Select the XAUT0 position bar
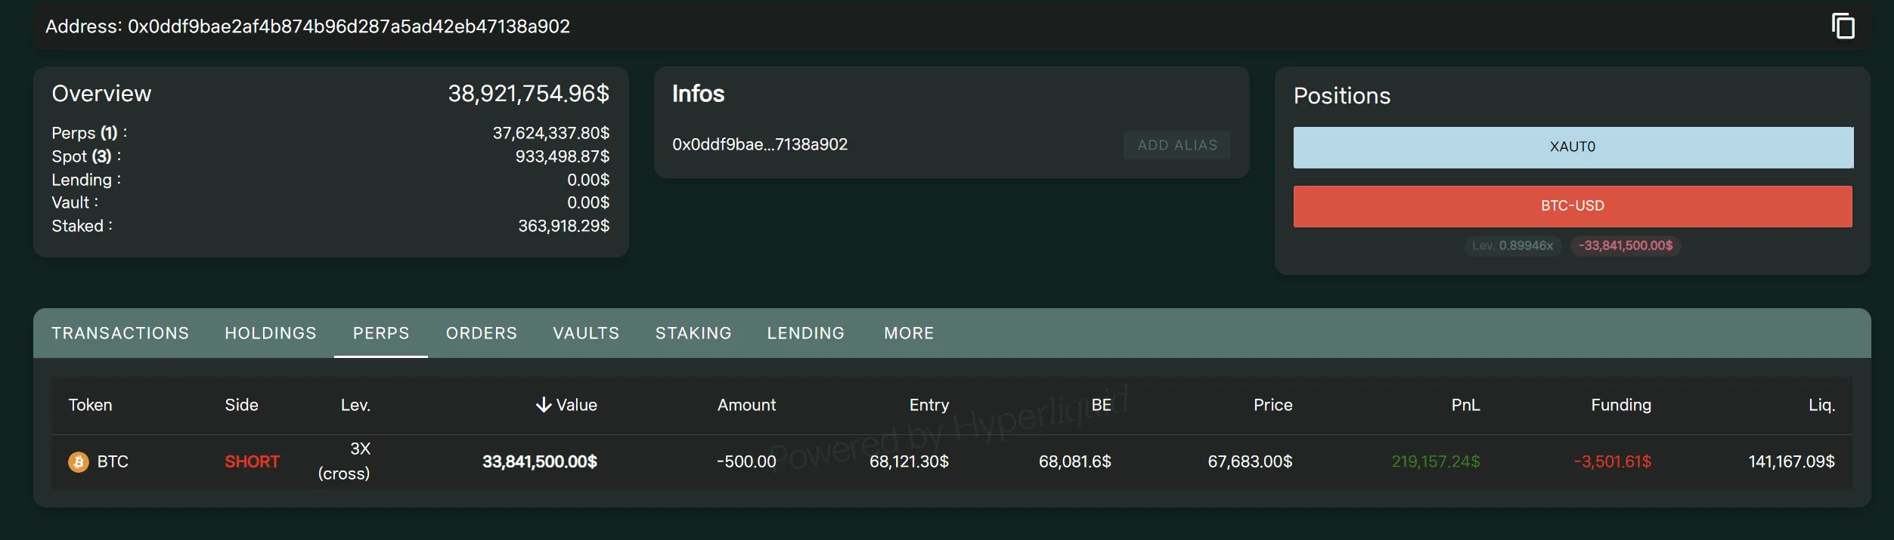The width and height of the screenshot is (1894, 540). 1573,147
